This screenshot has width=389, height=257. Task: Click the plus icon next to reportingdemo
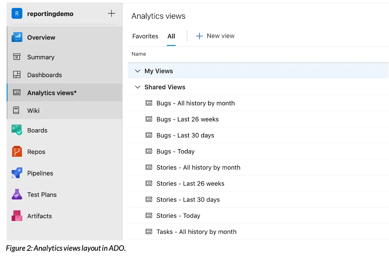click(x=111, y=13)
